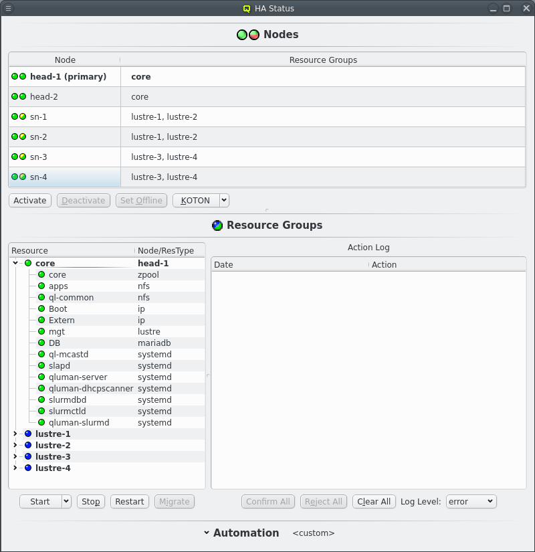This screenshot has height=552, width=535.
Task: Expand the lustre-2 resource group
Action: (x=15, y=445)
